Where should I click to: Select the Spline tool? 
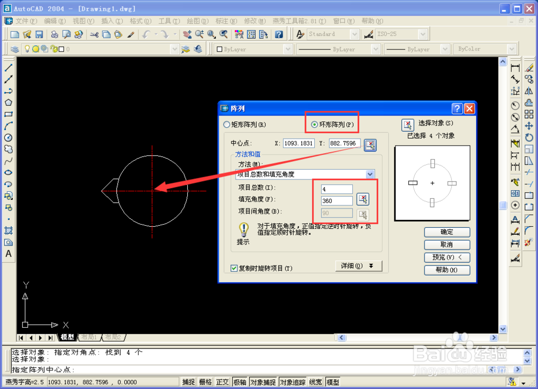[x=9, y=161]
